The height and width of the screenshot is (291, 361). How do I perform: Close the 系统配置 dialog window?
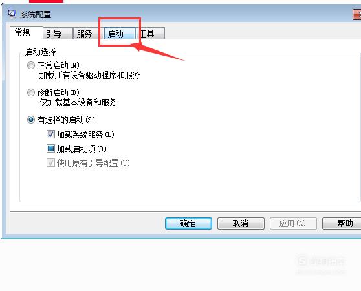[x=357, y=15]
